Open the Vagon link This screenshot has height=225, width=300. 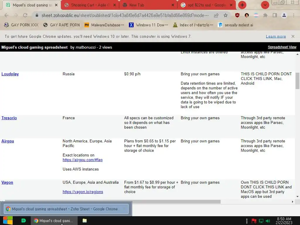point(7,182)
